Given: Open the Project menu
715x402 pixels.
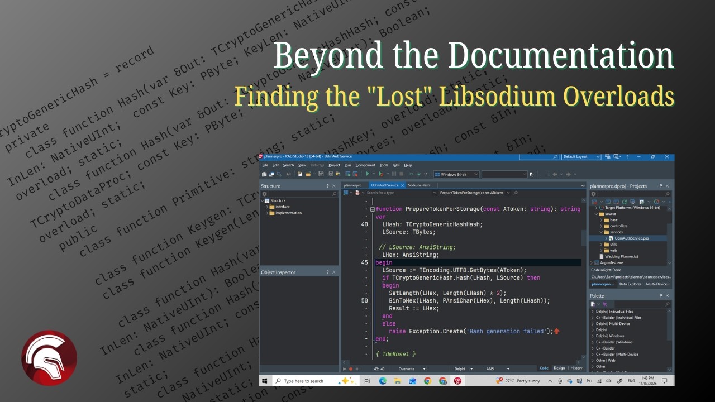Looking at the screenshot, I should click(334, 165).
